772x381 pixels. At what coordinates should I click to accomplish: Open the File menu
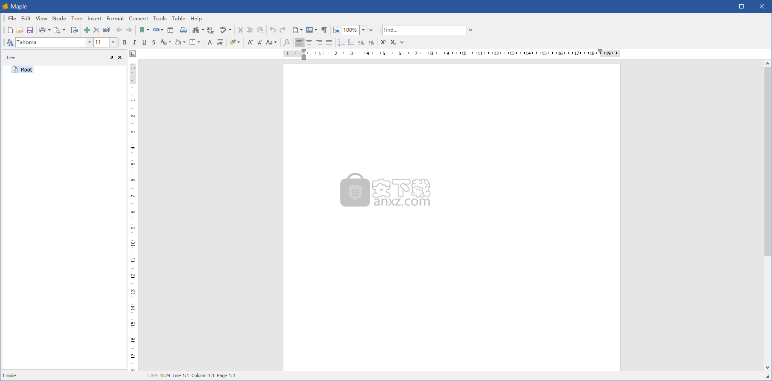point(12,19)
